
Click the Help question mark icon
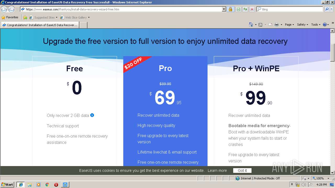(325, 25)
